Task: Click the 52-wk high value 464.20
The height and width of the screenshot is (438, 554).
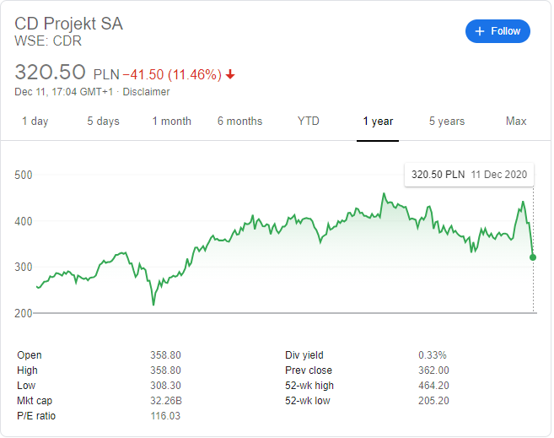Action: pos(433,386)
